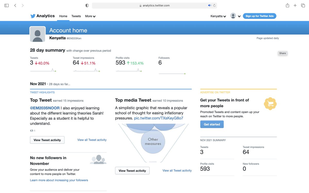
Task: Click No new followers in November heading
Action: [48, 161]
